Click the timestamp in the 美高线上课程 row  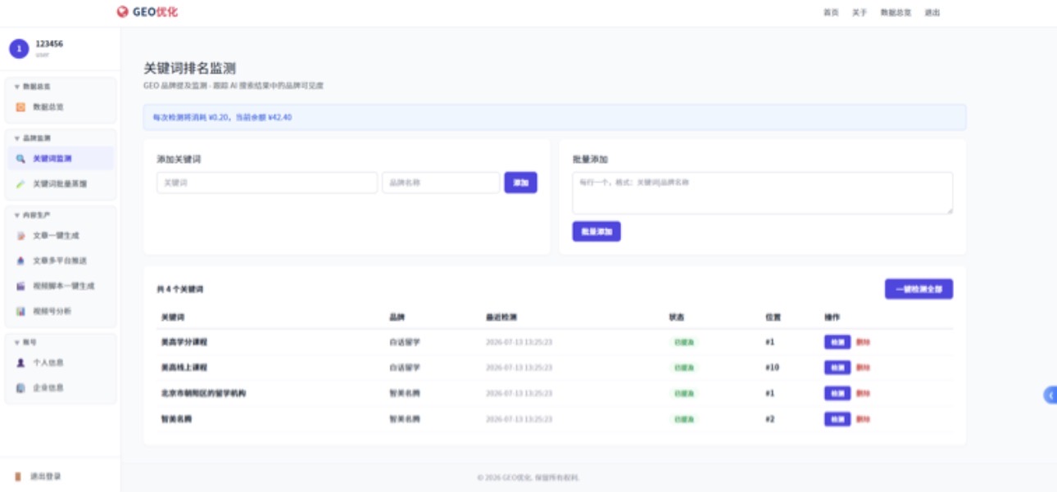[x=519, y=368]
